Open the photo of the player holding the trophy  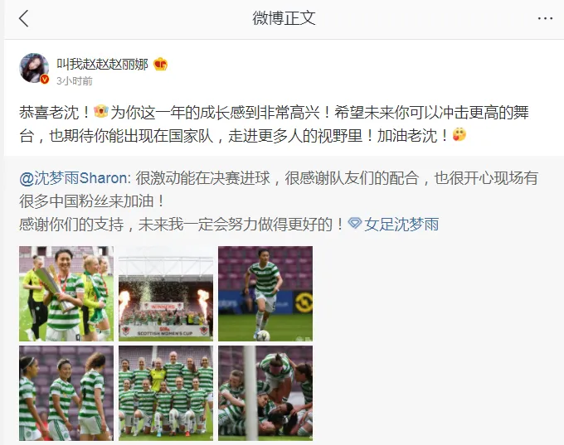pos(66,293)
